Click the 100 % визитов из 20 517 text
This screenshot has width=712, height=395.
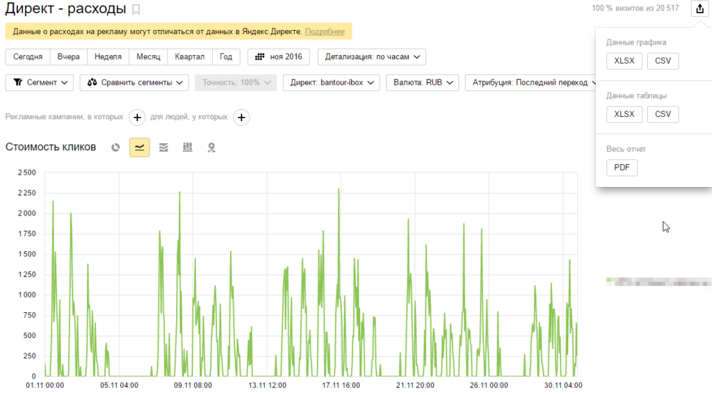[636, 8]
